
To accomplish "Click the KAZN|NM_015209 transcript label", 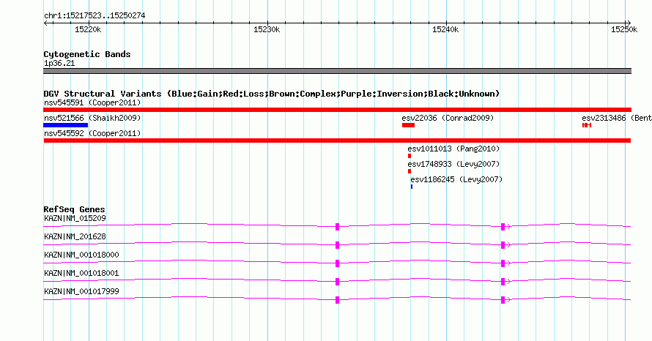I will click(x=75, y=219).
